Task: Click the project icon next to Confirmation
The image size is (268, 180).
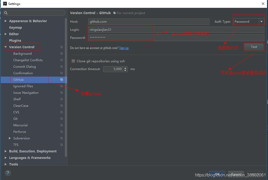Action: [61, 73]
